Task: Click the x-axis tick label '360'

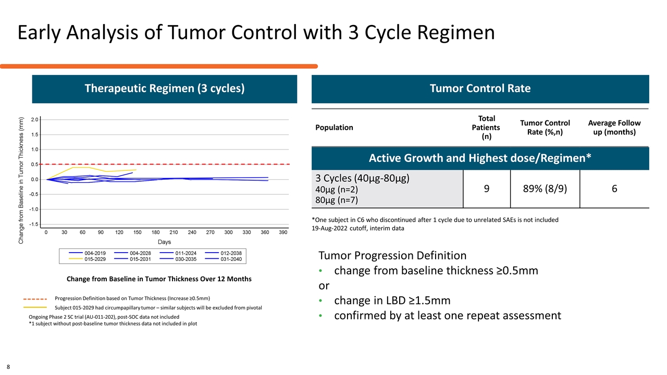Action: pos(265,232)
